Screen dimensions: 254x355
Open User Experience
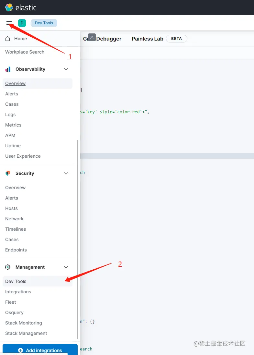click(x=23, y=156)
